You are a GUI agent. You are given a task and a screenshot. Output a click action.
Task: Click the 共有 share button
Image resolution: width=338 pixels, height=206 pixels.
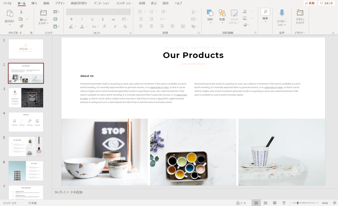(x=310, y=3)
